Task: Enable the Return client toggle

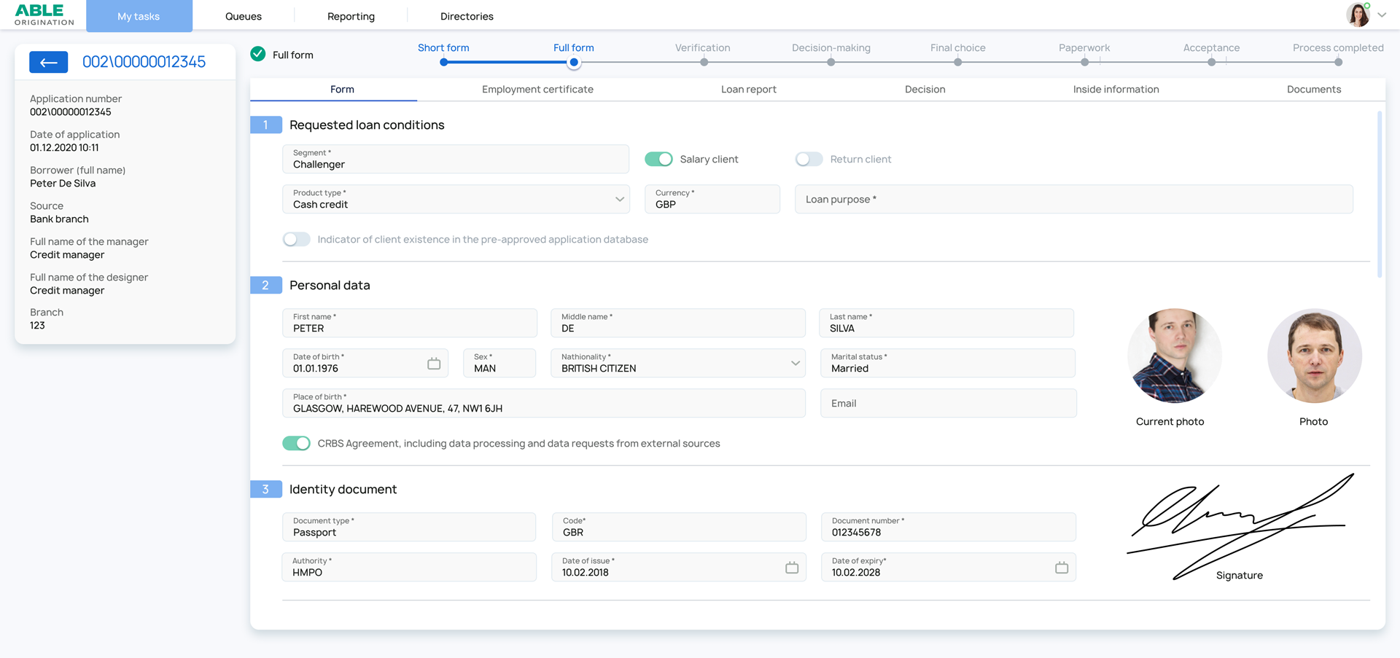Action: [x=809, y=159]
